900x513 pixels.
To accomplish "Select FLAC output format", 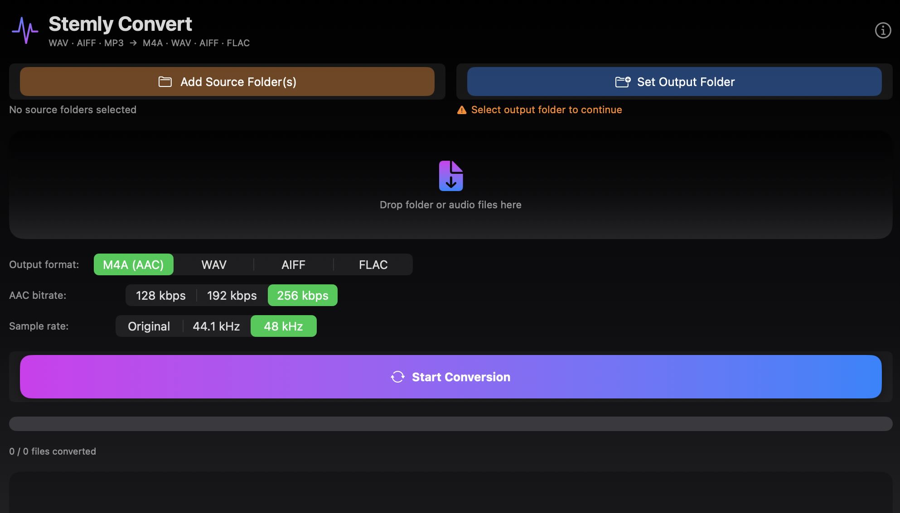I will [373, 264].
